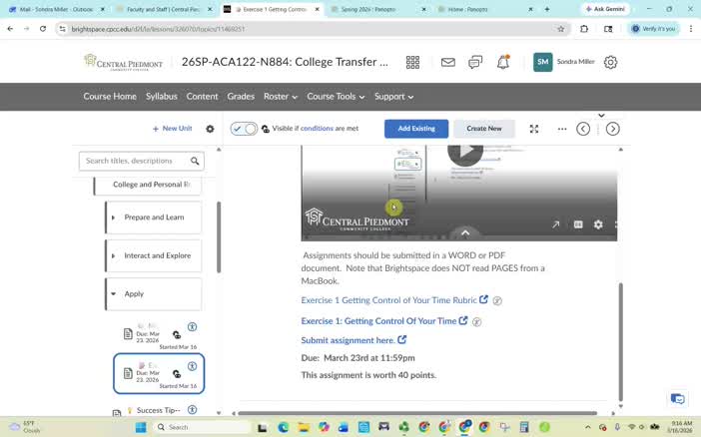Open the Grades nav item
The image size is (701, 437).
point(241,97)
